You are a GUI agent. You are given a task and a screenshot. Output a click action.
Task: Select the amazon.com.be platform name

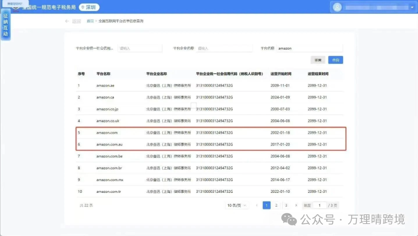click(x=109, y=156)
